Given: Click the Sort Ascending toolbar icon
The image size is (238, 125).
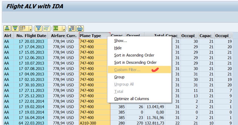Looking at the screenshot, I should click(x=7, y=28).
